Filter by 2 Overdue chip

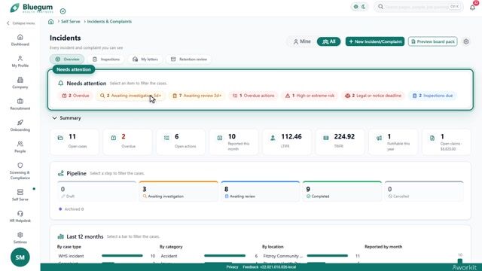75,96
